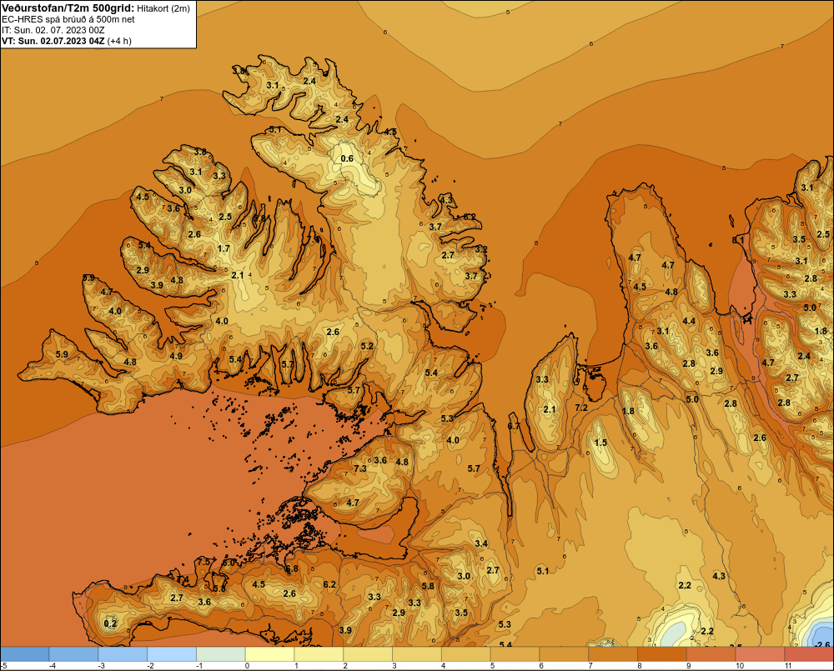
Task: Click the '6.0' temperature value
Action: (229, 562)
